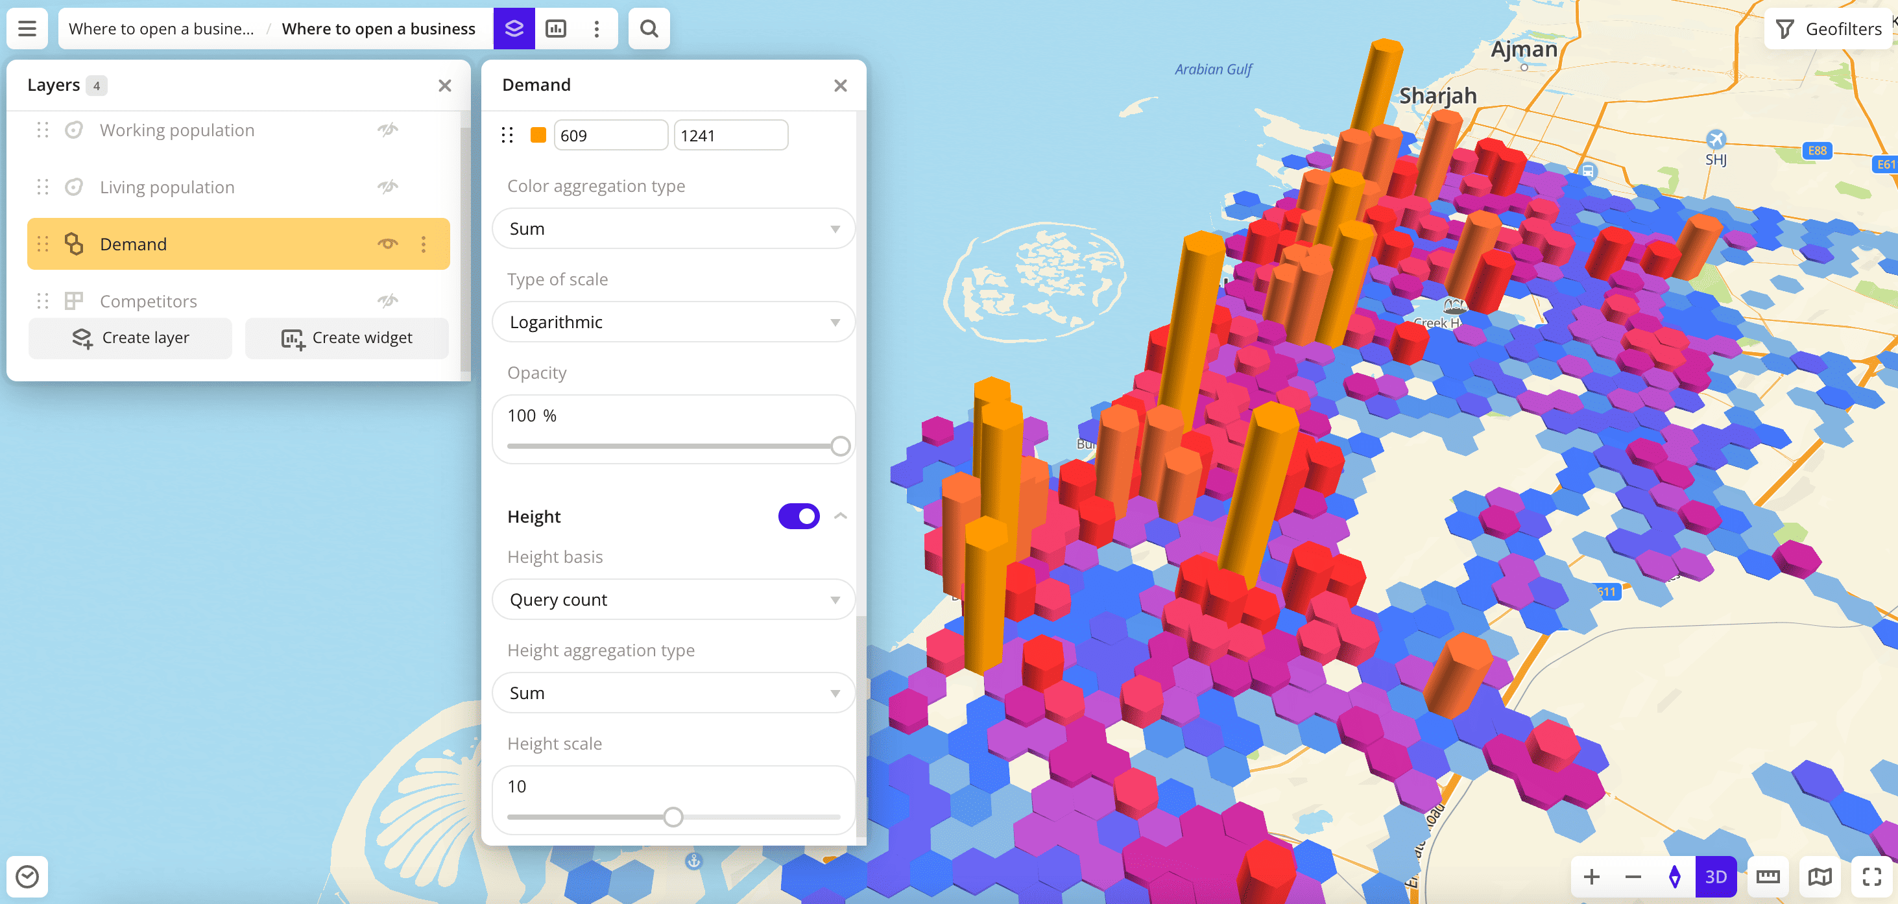Hide the Demand layer visibility
The width and height of the screenshot is (1898, 904).
click(x=389, y=244)
